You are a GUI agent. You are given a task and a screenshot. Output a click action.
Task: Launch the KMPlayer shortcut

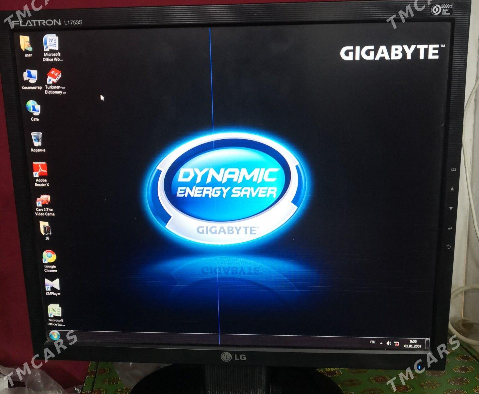[52, 285]
